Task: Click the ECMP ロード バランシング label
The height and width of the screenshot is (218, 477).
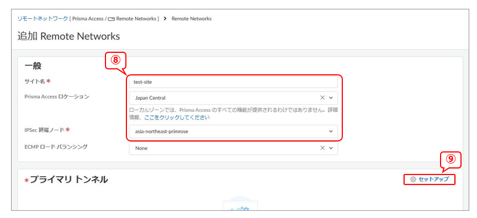Action: click(56, 147)
